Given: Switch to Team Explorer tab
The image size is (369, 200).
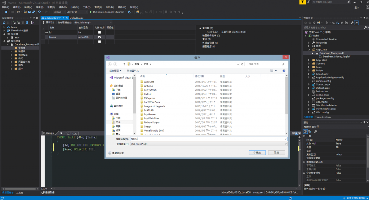Looking at the screenshot, I should click(x=323, y=117).
